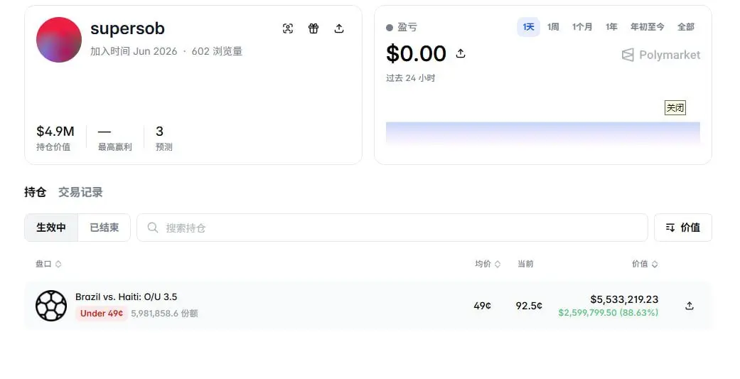The width and height of the screenshot is (740, 379).
Task: Click the magnifier icon in search box
Action: pos(152,228)
